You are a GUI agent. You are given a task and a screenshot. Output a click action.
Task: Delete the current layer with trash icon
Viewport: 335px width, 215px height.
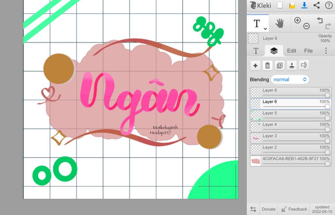point(268,65)
